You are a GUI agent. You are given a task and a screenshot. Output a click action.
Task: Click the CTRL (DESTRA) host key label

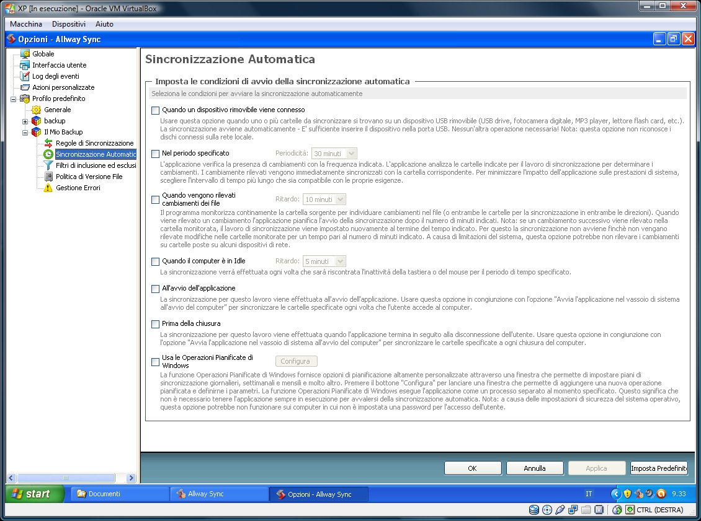660,510
